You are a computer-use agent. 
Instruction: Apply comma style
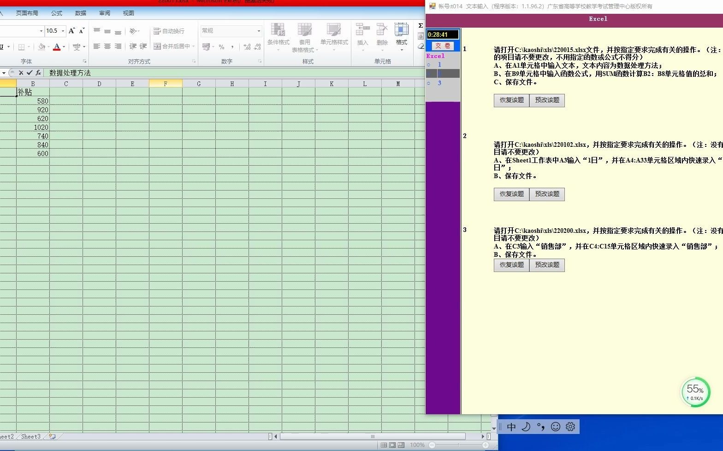click(x=232, y=46)
